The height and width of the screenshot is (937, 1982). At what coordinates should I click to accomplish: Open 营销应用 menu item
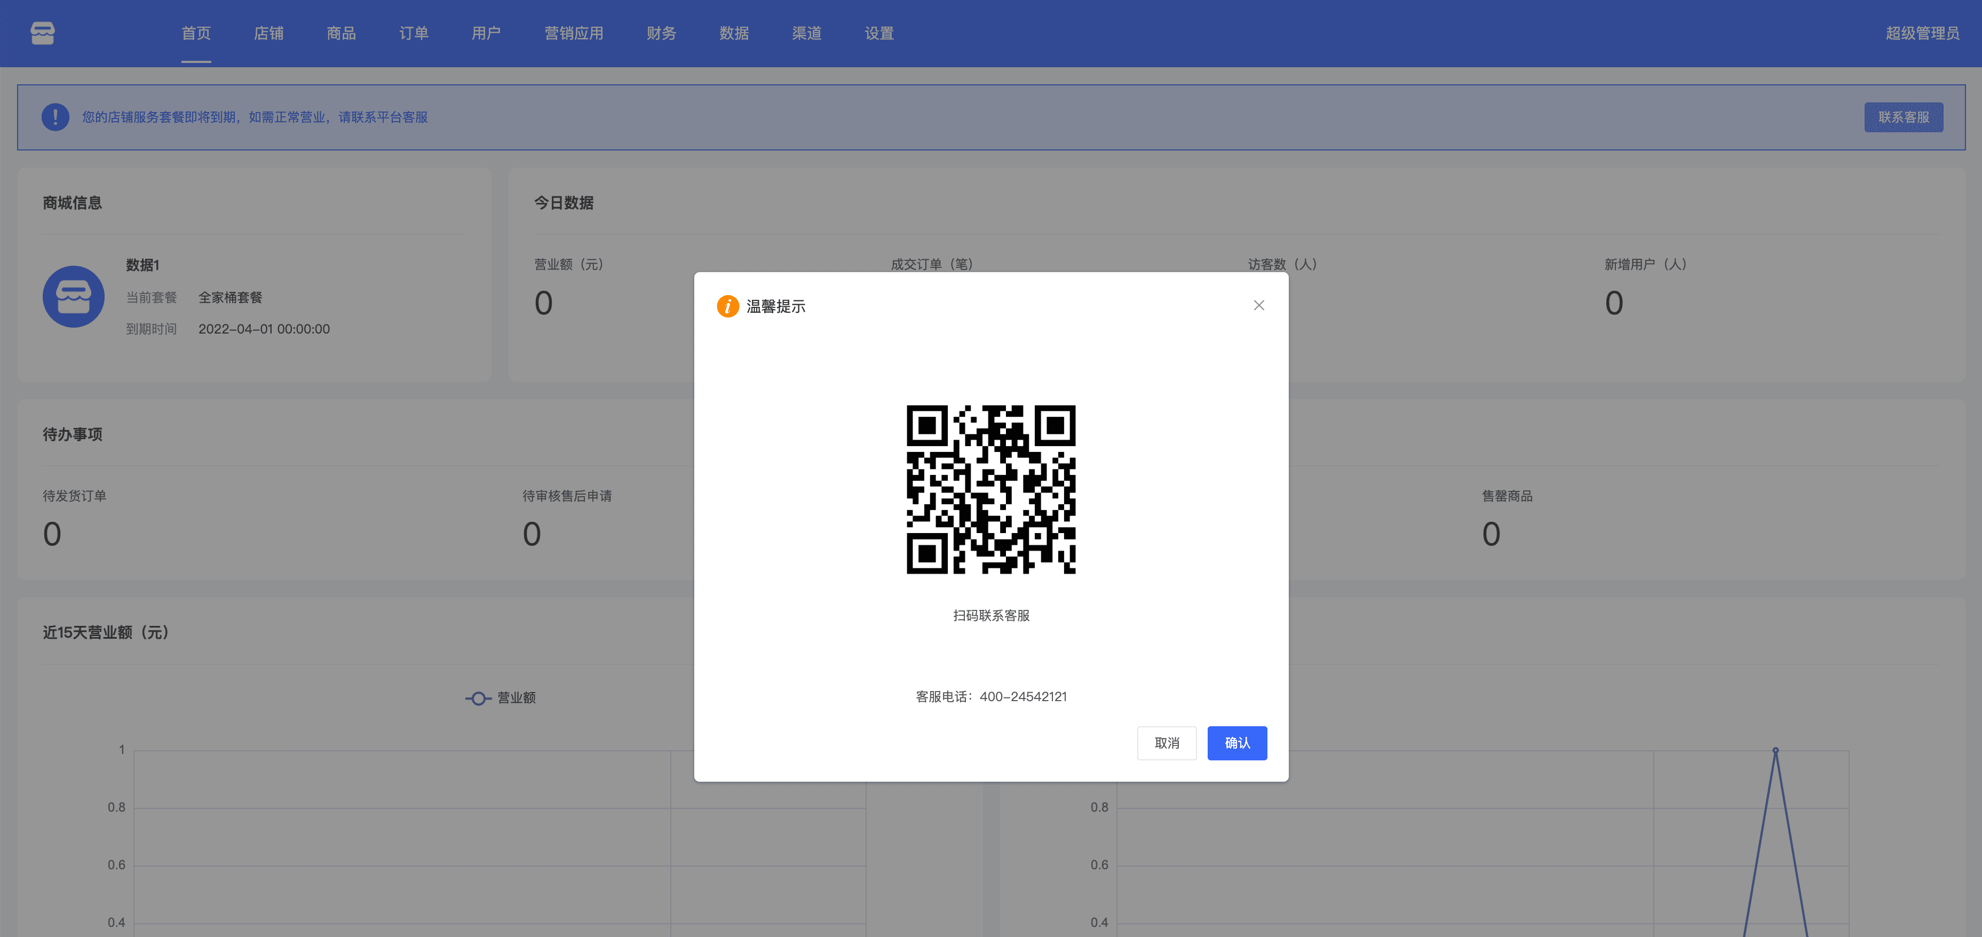574,33
